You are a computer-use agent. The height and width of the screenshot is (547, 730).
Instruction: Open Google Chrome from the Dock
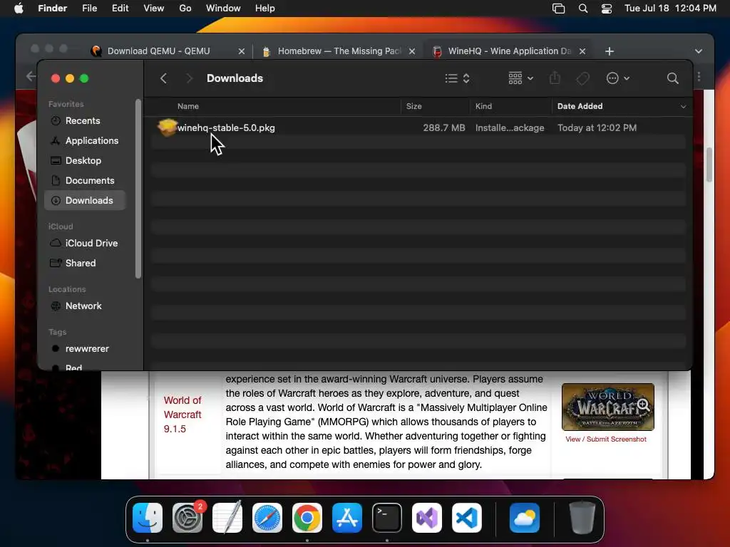307,518
